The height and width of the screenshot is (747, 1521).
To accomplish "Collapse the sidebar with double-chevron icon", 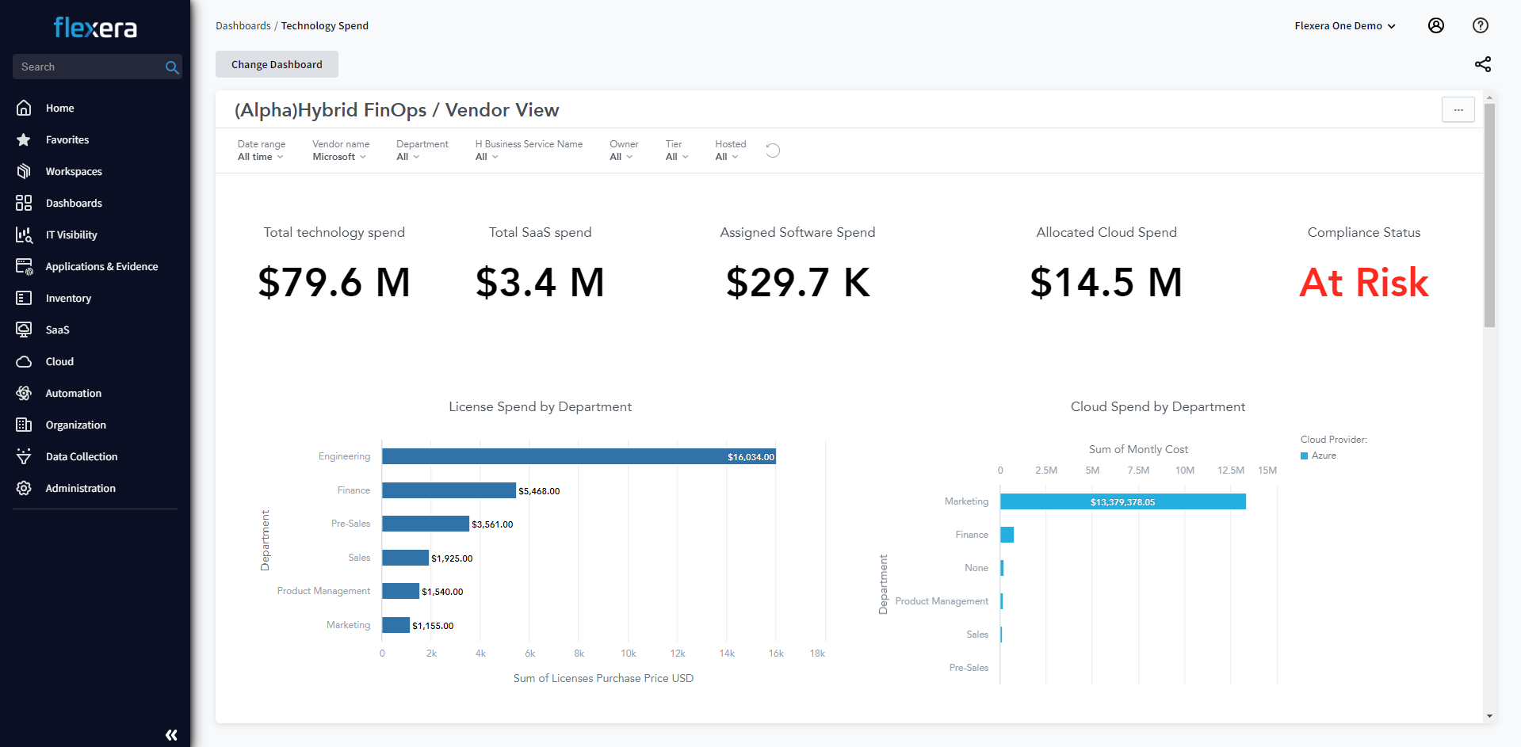I will (x=171, y=734).
